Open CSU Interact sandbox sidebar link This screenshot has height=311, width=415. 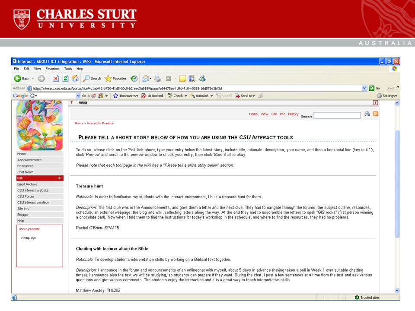[x=40, y=203]
